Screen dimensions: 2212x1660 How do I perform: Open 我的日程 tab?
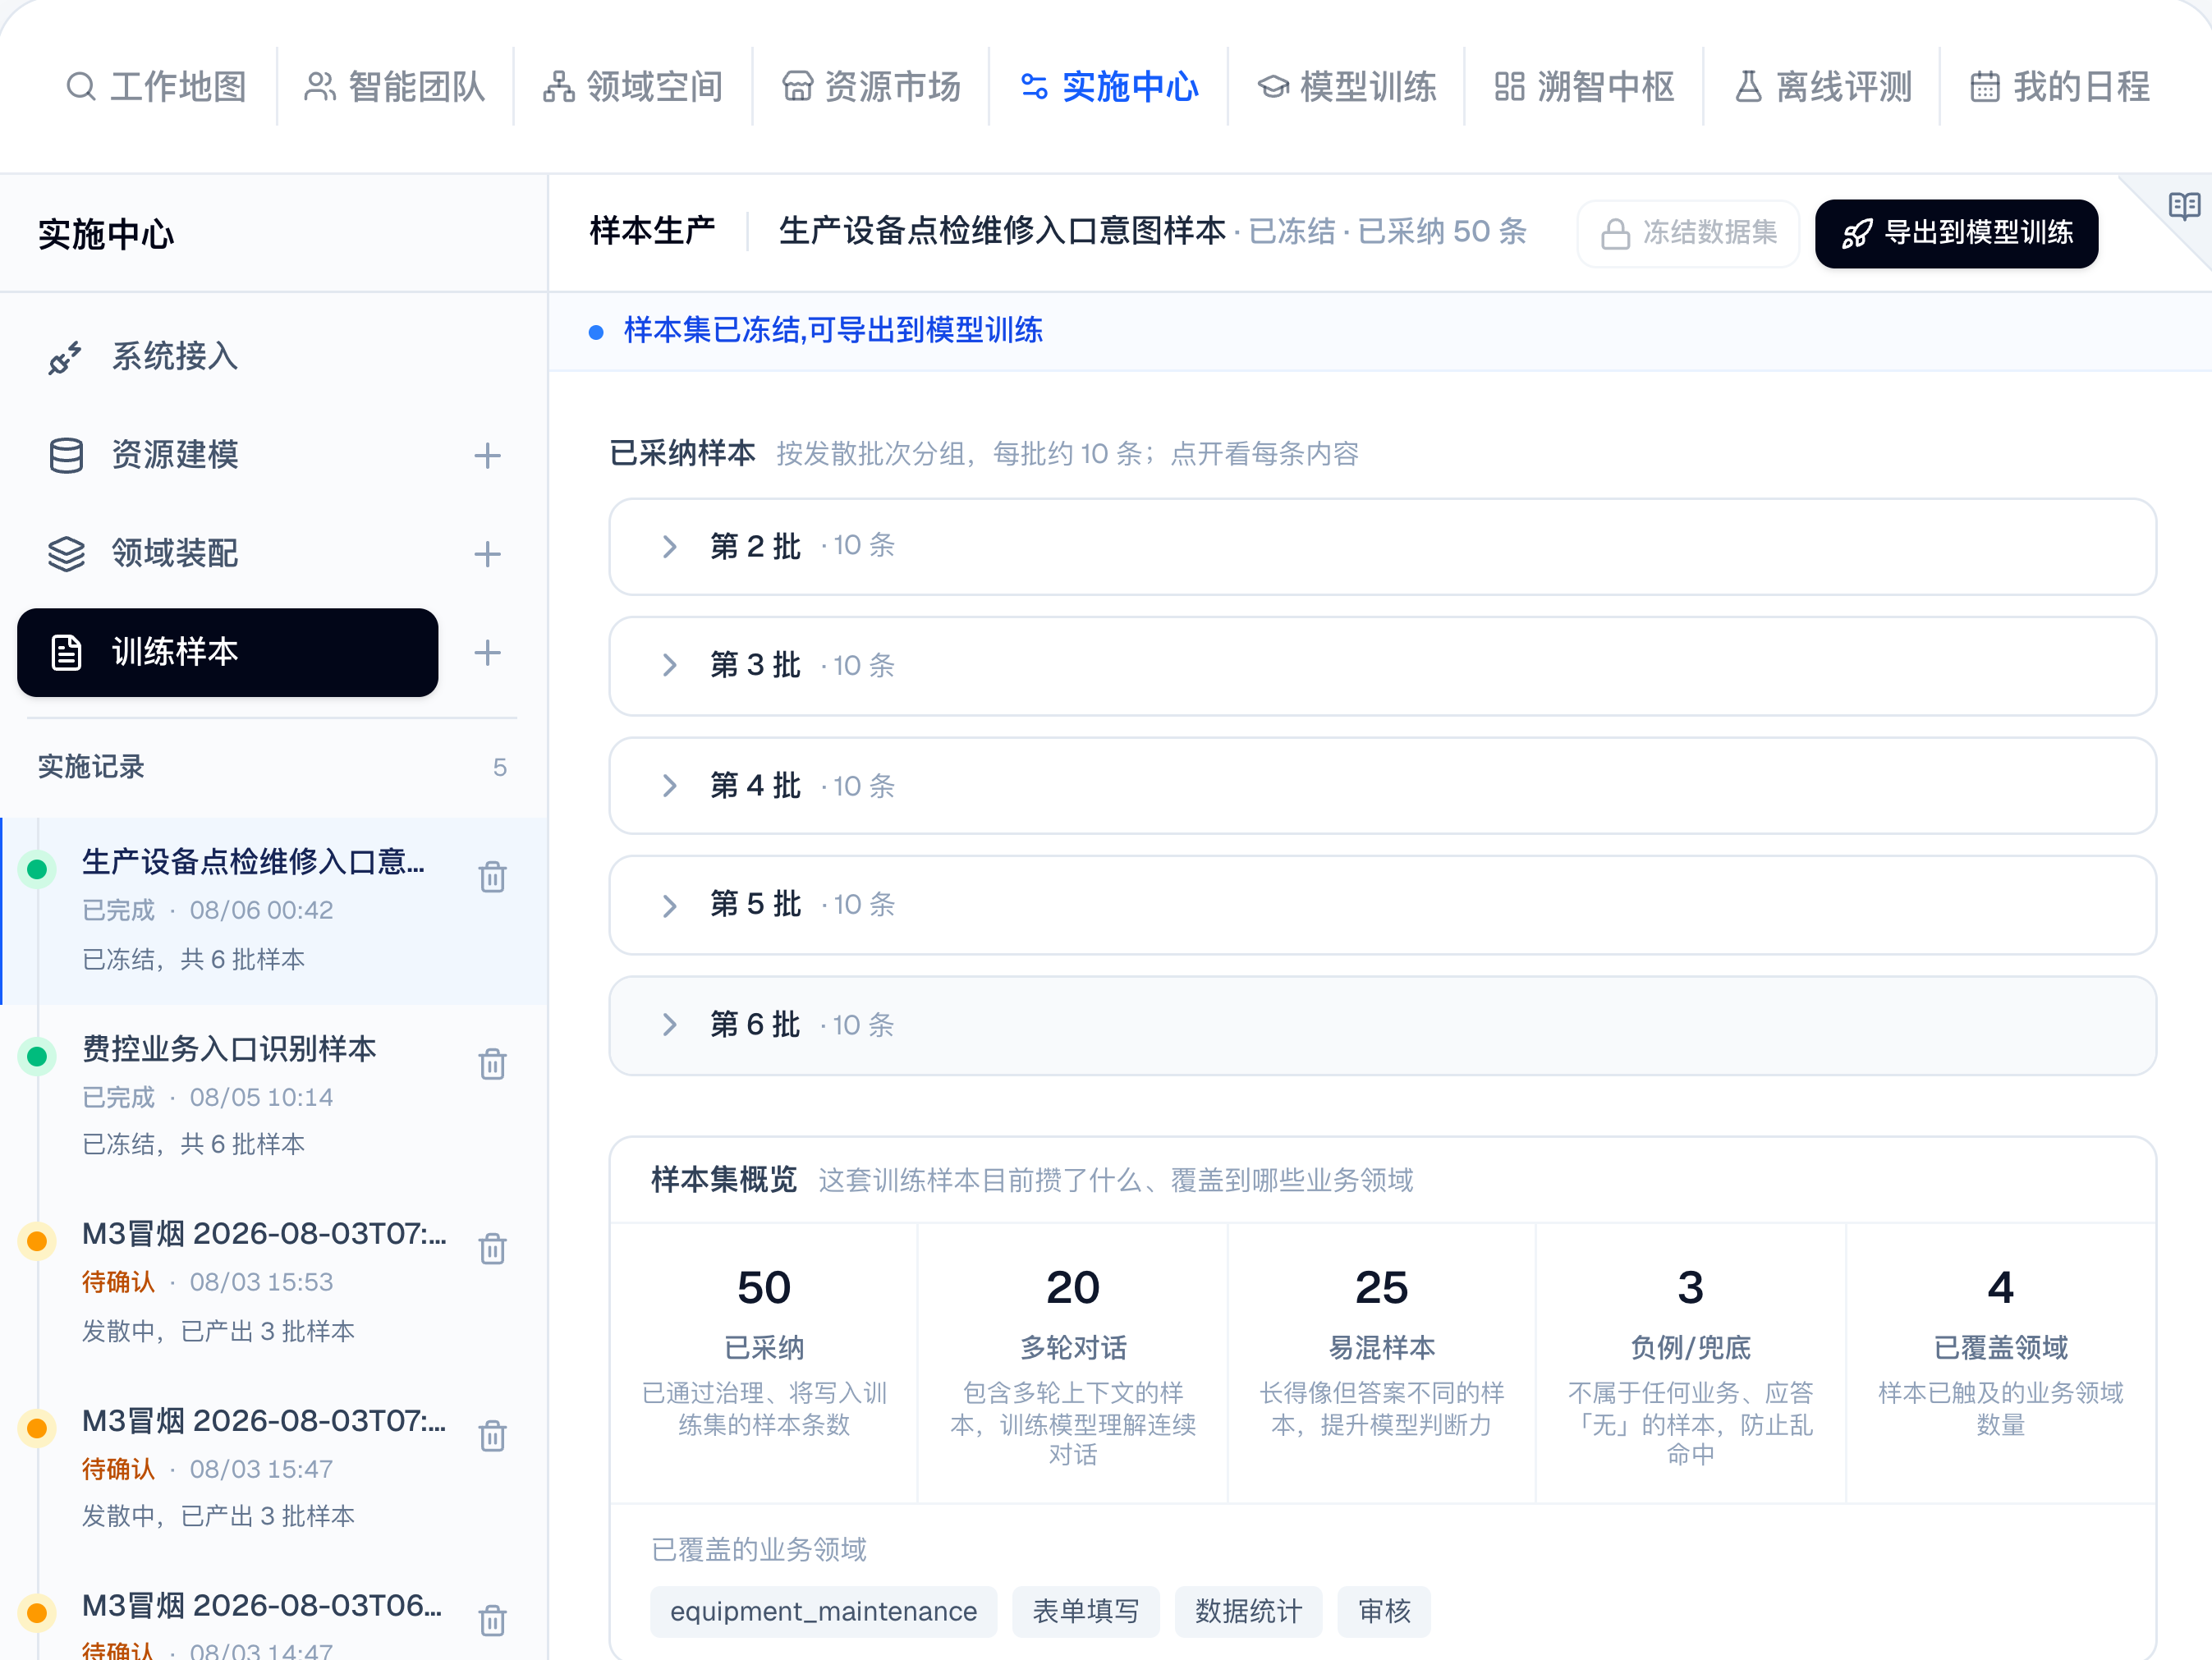pyautogui.click(x=2060, y=87)
